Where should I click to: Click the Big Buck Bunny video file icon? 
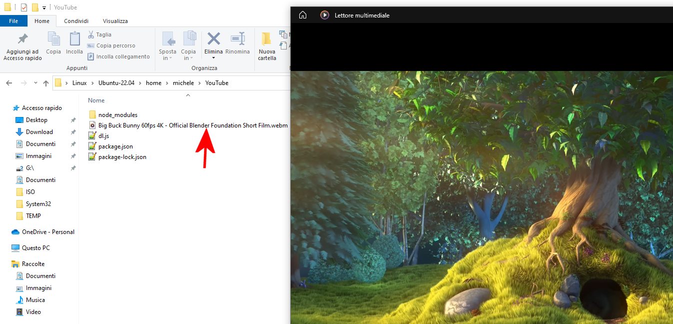coord(92,125)
